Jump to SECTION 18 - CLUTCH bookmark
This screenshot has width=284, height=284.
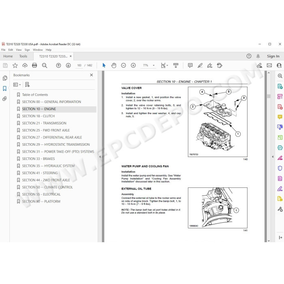39,116
